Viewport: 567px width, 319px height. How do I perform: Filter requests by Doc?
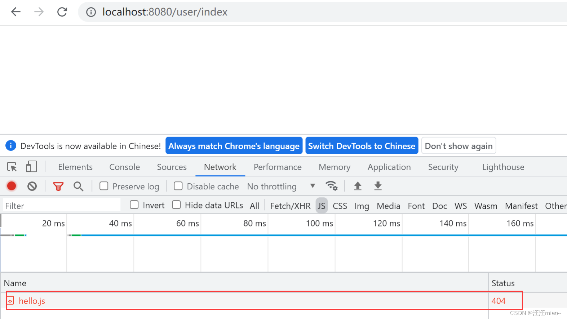(439, 206)
